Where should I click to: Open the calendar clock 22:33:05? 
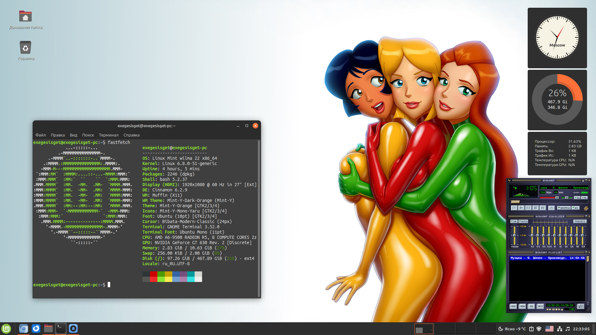[x=581, y=329]
